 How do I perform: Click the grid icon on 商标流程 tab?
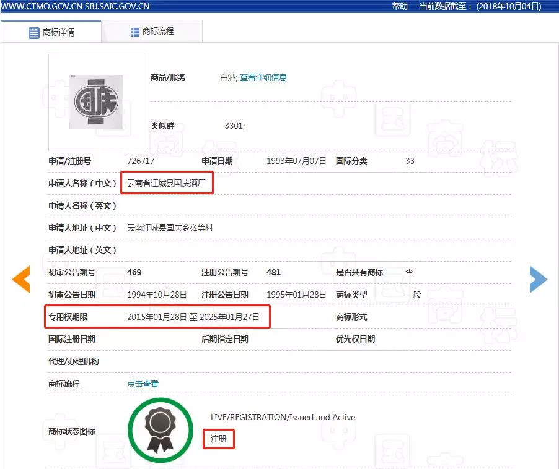[x=130, y=31]
